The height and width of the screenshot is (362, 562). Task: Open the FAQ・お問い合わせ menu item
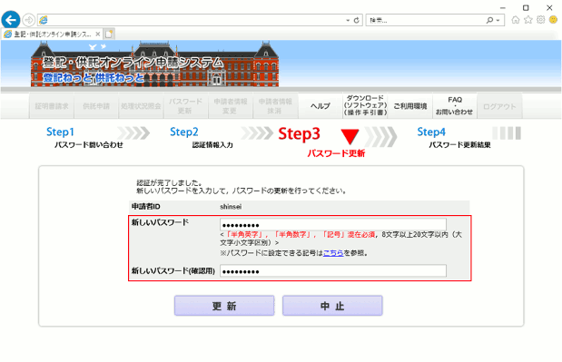point(455,106)
